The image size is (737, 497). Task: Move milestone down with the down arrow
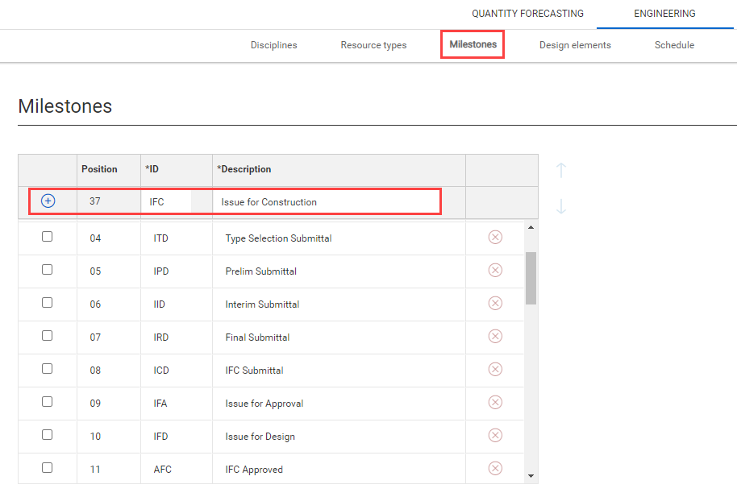(561, 207)
